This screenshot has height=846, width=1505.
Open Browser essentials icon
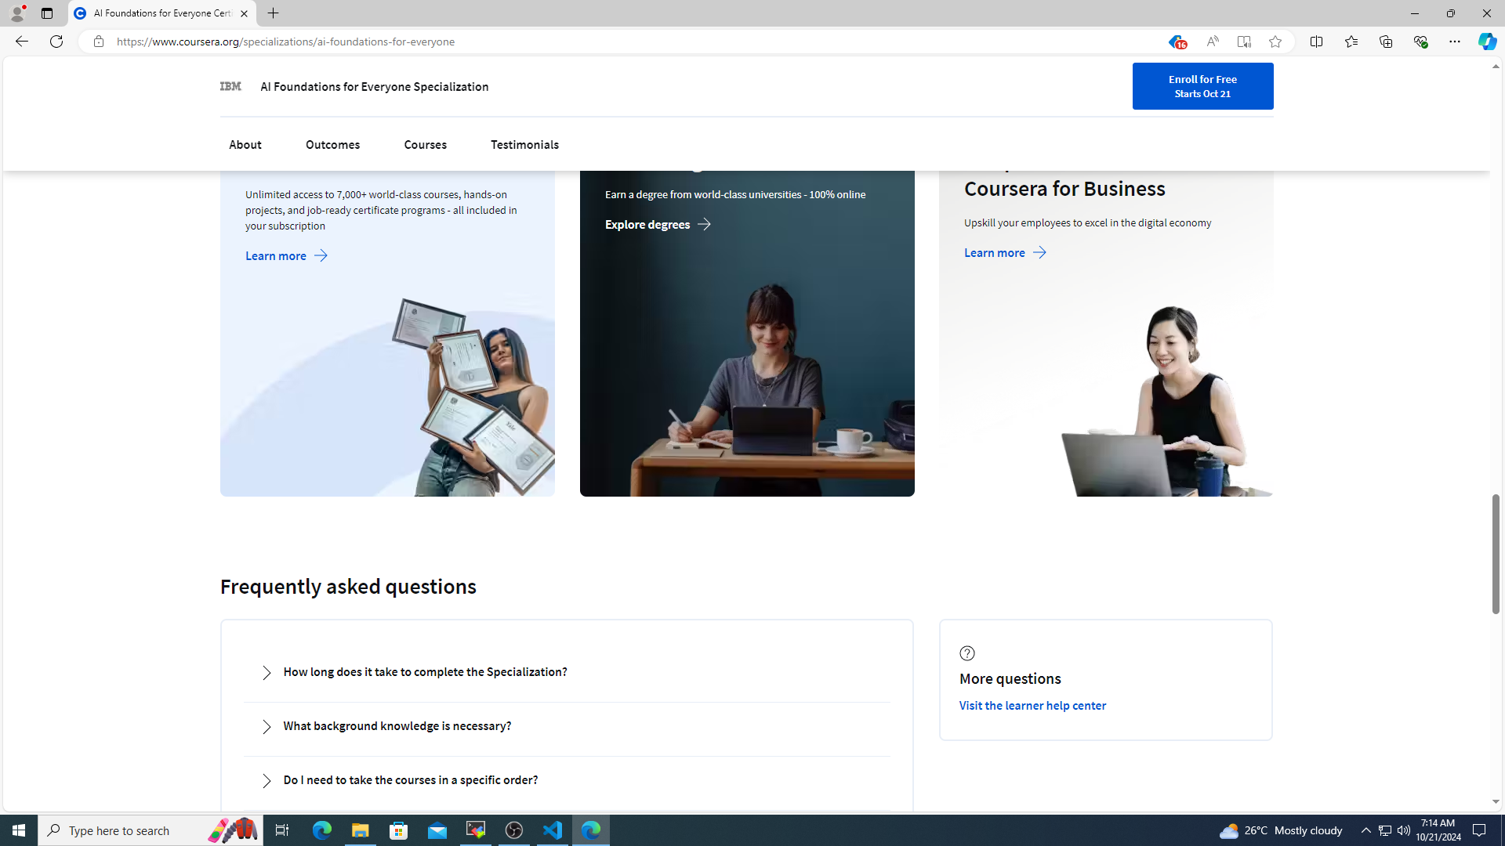point(1420,42)
